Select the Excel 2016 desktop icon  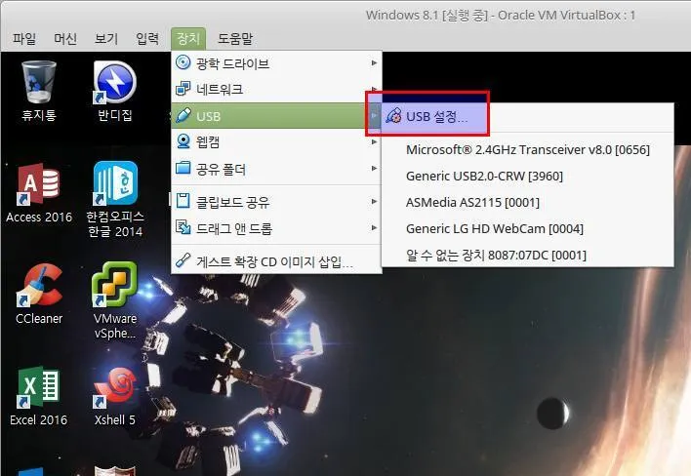[38, 396]
